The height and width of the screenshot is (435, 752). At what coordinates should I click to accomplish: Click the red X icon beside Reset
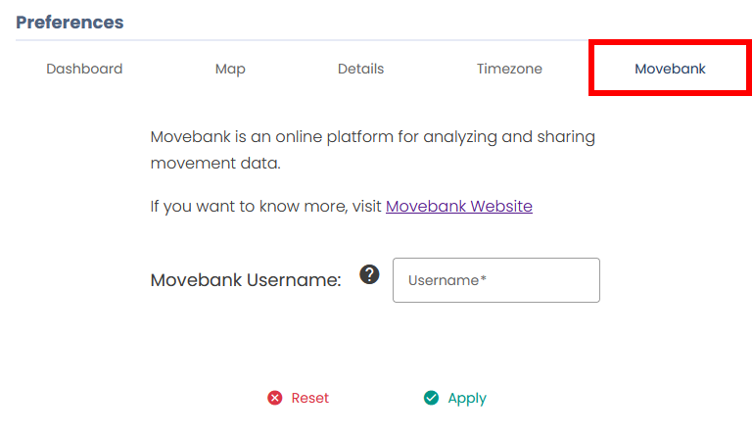pyautogui.click(x=275, y=398)
